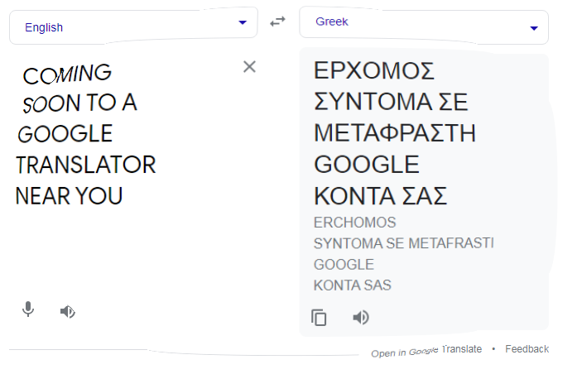Click the romanized ERCHOMOS text

[x=354, y=223]
